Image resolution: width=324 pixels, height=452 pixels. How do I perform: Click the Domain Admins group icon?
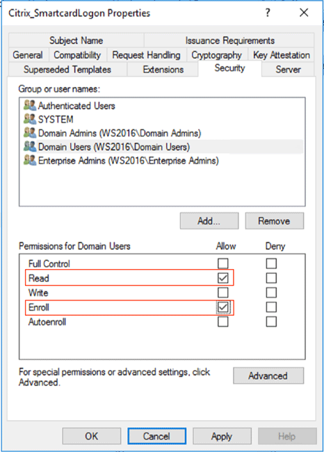click(30, 133)
